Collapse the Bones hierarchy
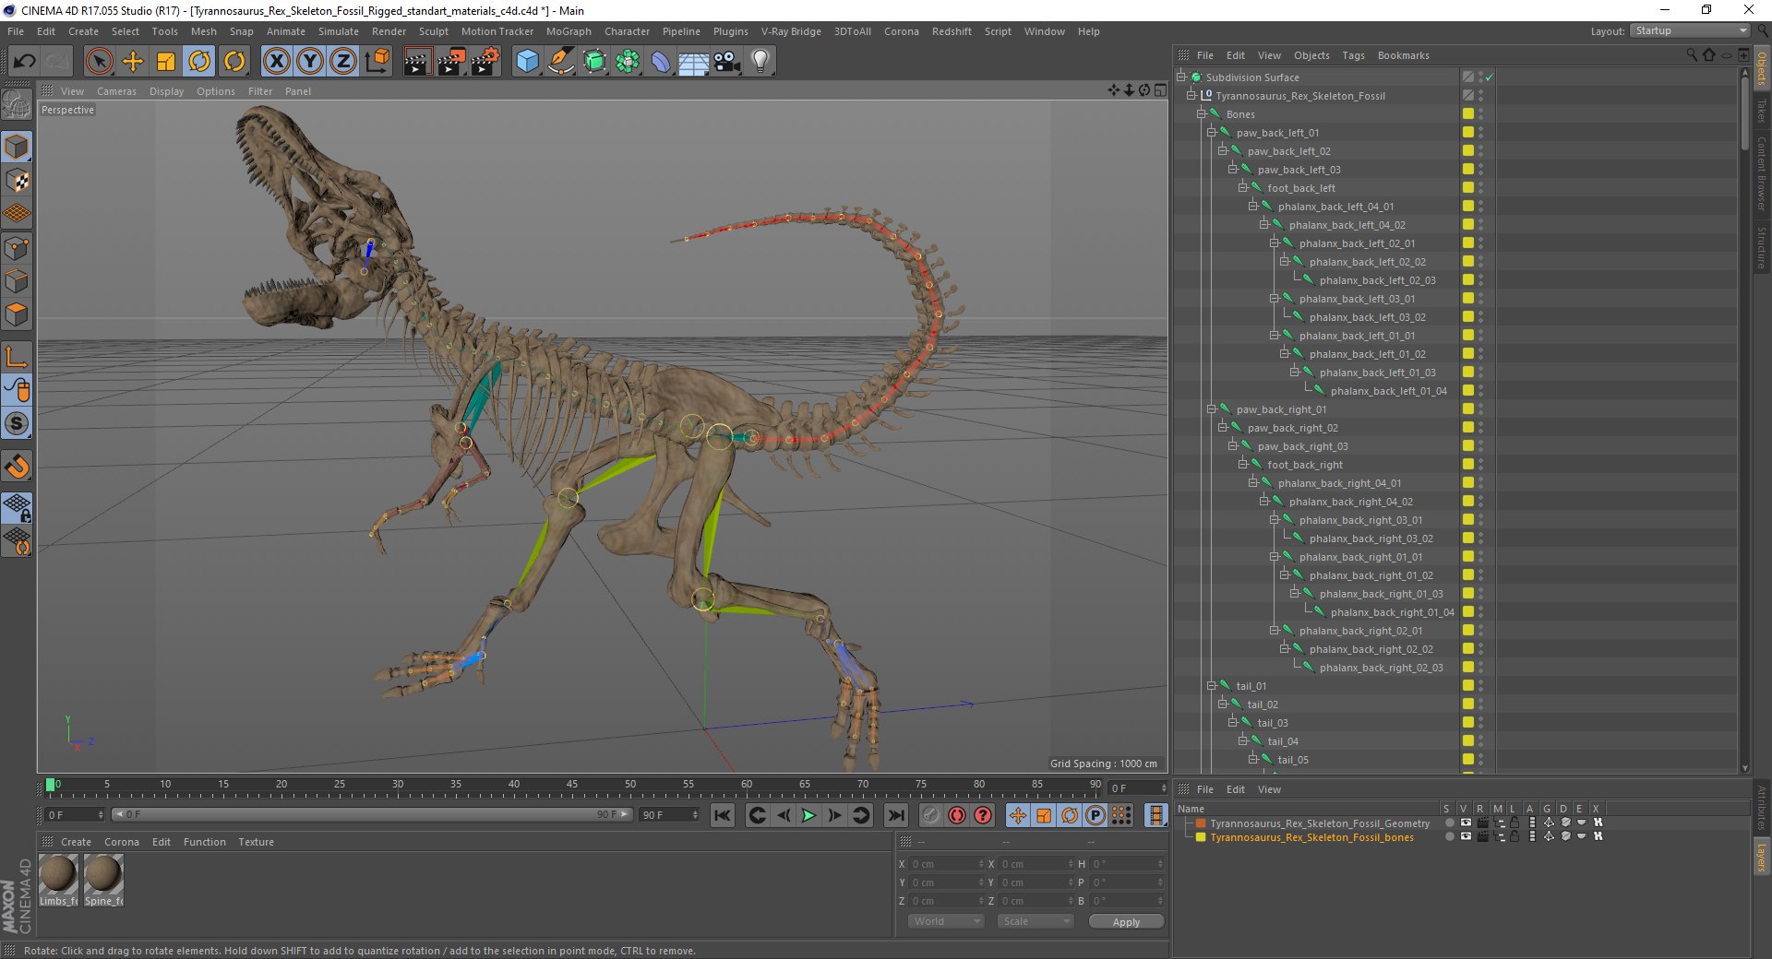The width and height of the screenshot is (1772, 959). (1202, 114)
